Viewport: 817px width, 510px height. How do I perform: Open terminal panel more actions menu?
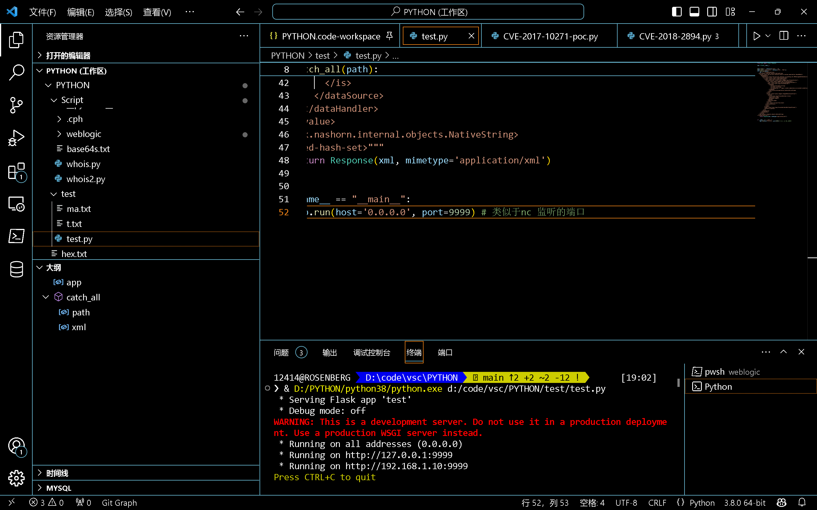(766, 352)
